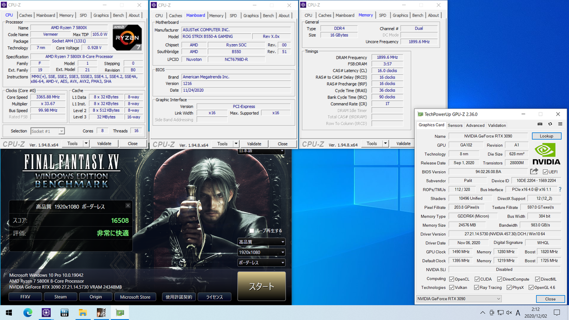Image resolution: width=569 pixels, height=320 pixels.
Task: Toggle the OpenCL checkbox
Action: coord(451,279)
